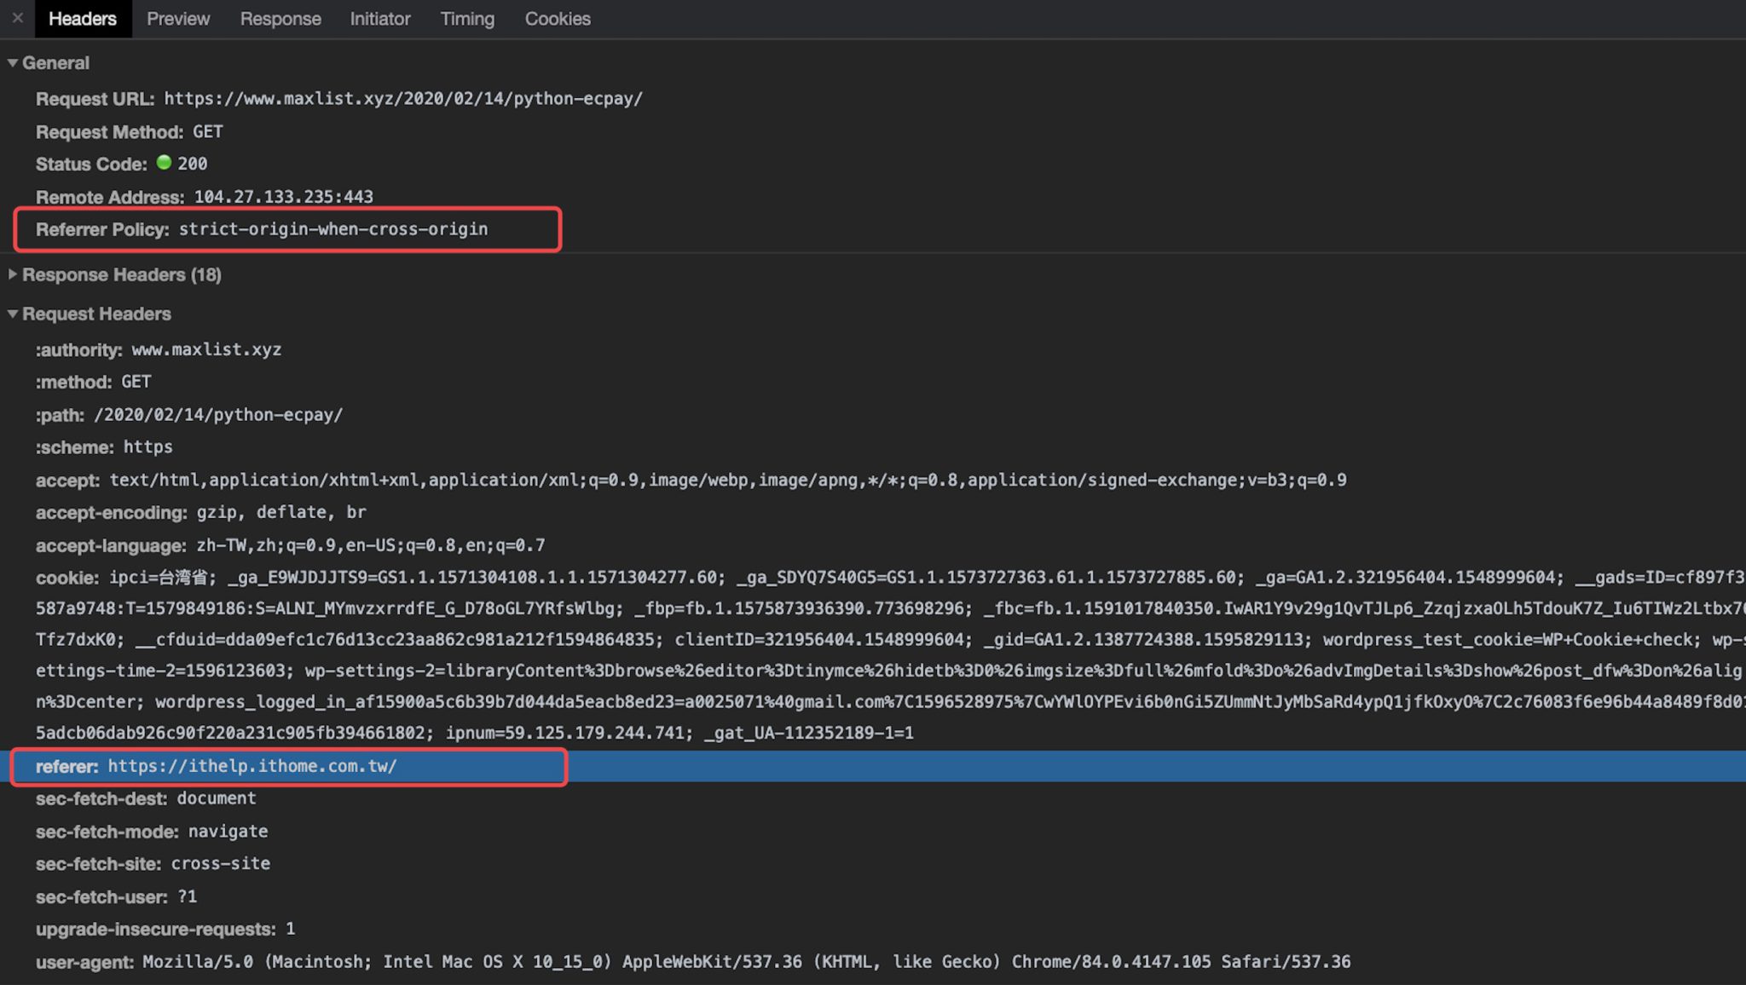This screenshot has width=1746, height=985.
Task: Select the highlighted referer header row
Action: pos(252,766)
